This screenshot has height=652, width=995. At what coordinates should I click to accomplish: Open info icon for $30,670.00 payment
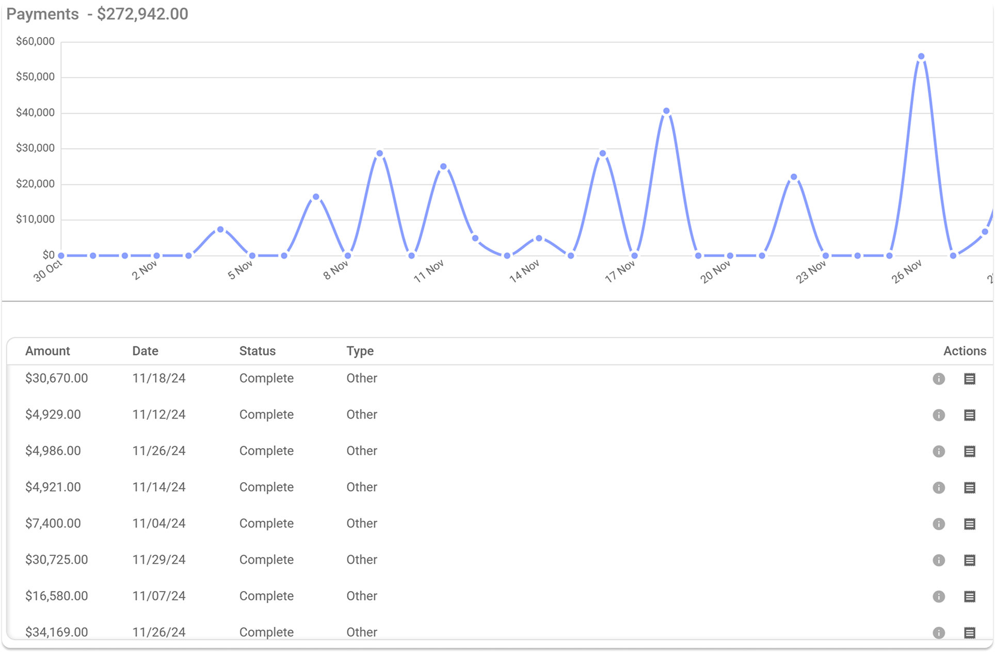click(x=939, y=379)
